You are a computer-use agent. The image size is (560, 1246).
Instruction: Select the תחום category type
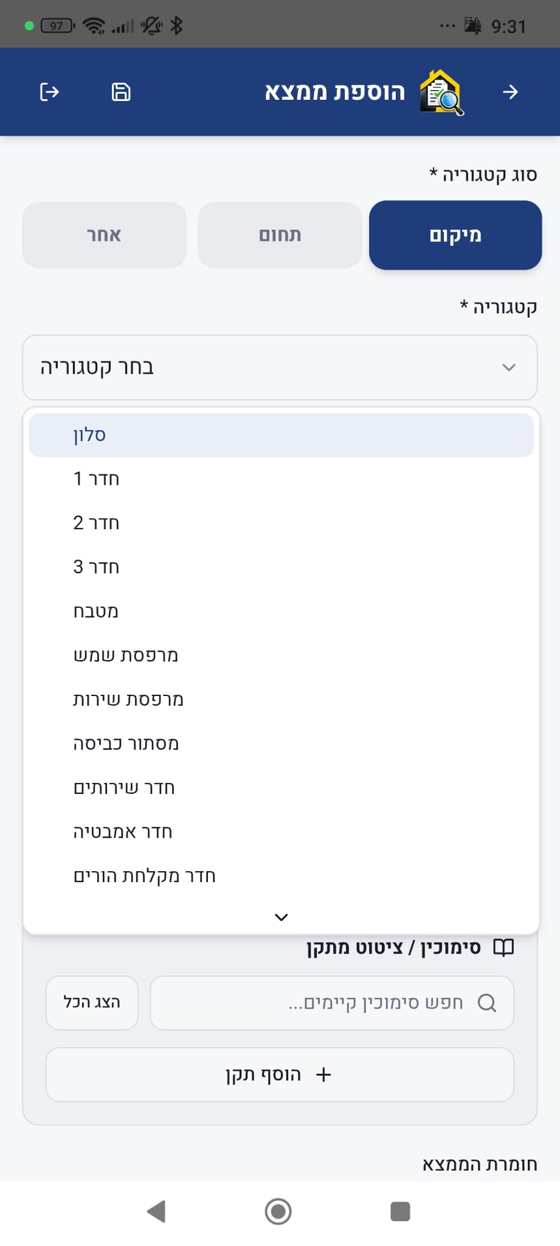click(280, 235)
